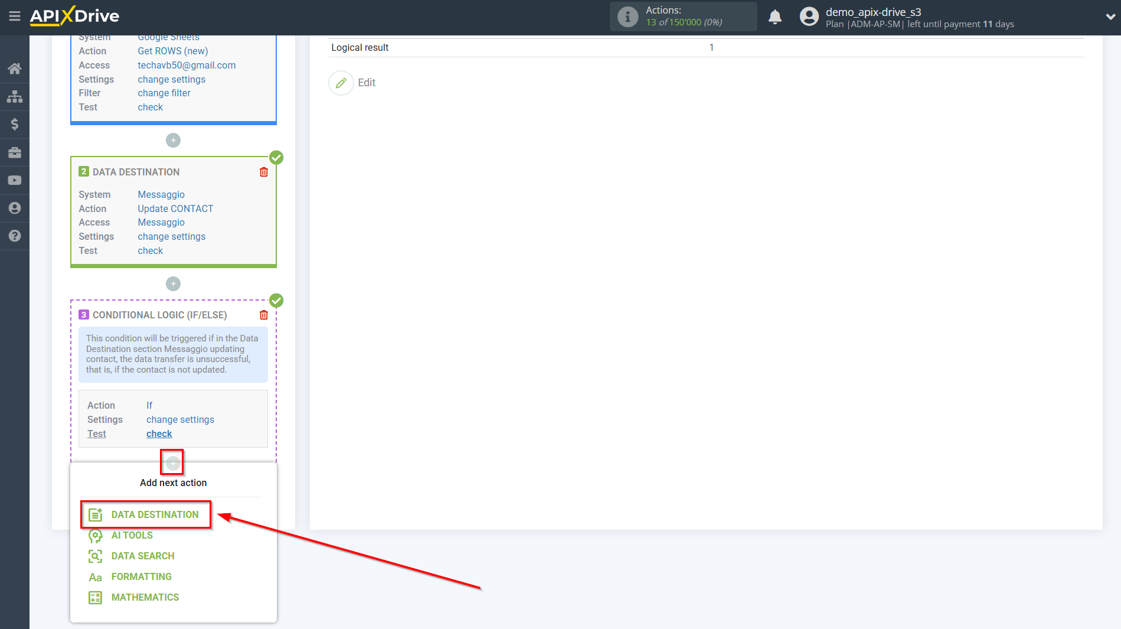The image size is (1121, 629).
Task: Click the Logical result row
Action: pyautogui.click(x=706, y=47)
